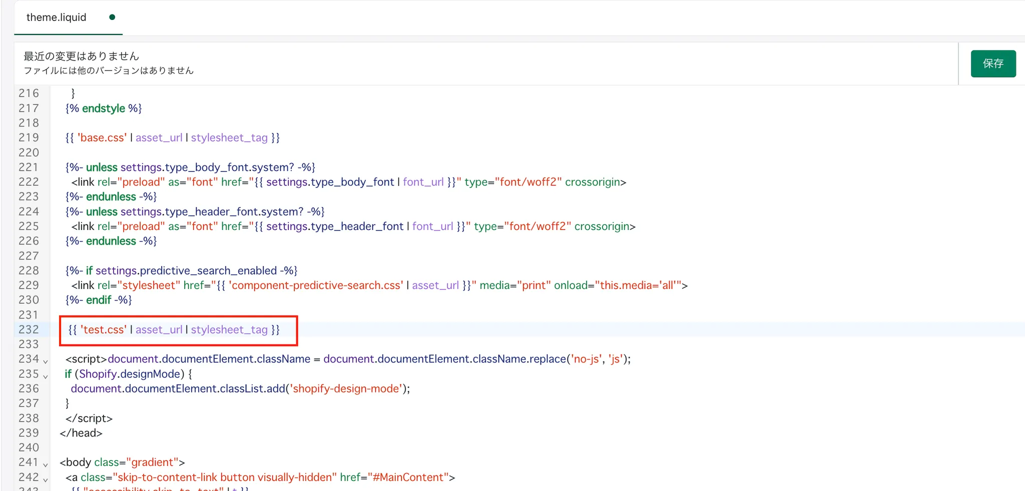Place cursor on the 'test.css' stylesheet line
The image size is (1025, 491).
coord(174,329)
